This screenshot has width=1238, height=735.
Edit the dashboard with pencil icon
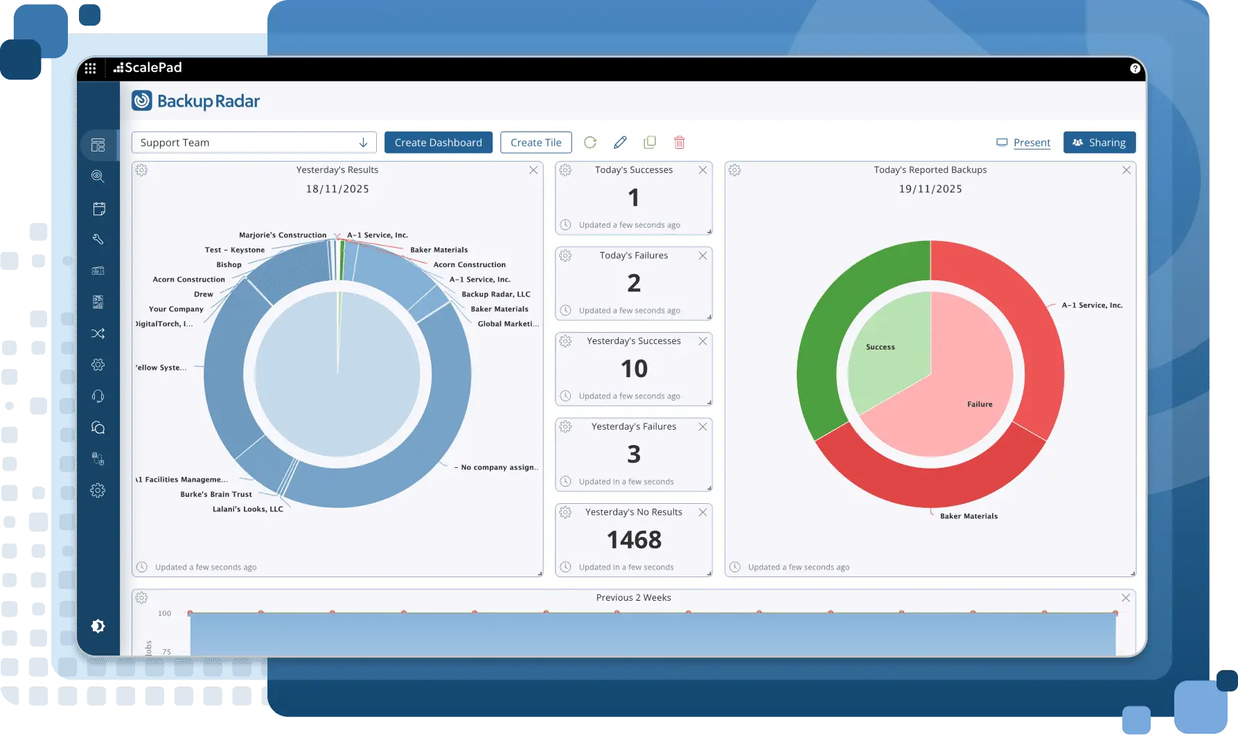click(x=620, y=143)
